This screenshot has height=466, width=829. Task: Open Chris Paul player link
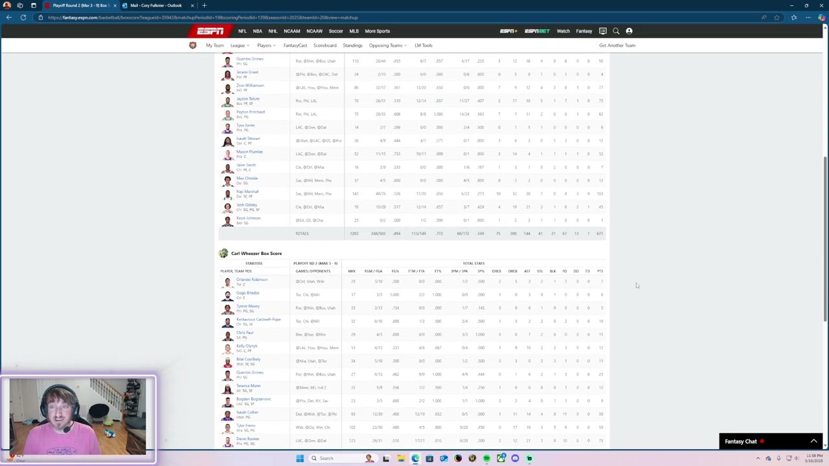(x=245, y=333)
